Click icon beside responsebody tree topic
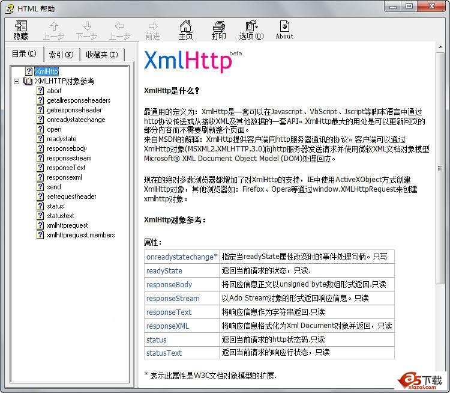Image resolution: width=450 pixels, height=393 pixels. point(40,148)
